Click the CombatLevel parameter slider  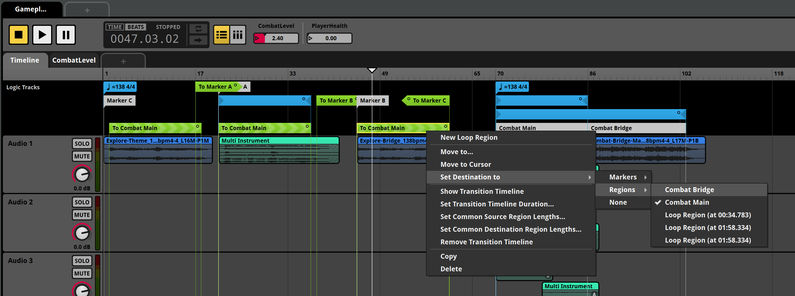(276, 38)
